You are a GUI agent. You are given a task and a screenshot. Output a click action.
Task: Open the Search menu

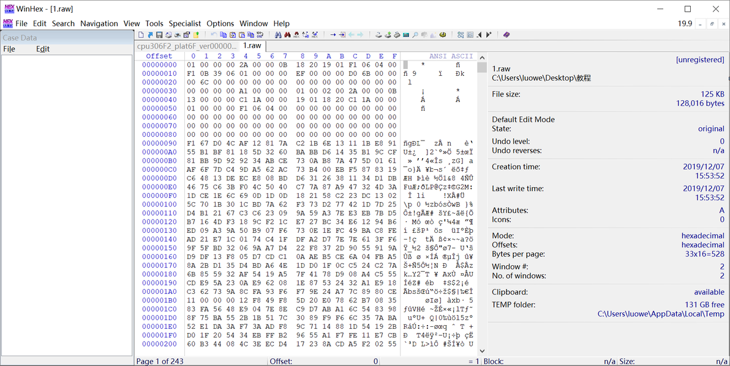63,23
